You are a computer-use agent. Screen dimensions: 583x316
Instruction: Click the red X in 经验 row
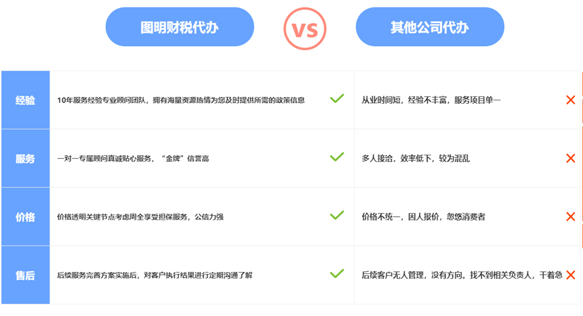(570, 100)
